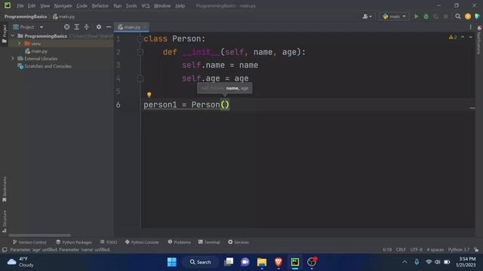Open Search Everywhere magnifier icon
This screenshot has width=483, height=271.
458,17
